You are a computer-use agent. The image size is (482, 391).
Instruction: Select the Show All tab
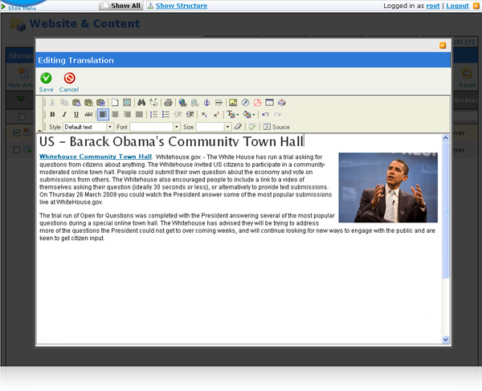[x=120, y=6]
